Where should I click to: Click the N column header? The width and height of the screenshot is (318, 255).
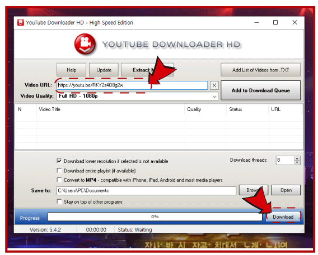click(x=26, y=109)
